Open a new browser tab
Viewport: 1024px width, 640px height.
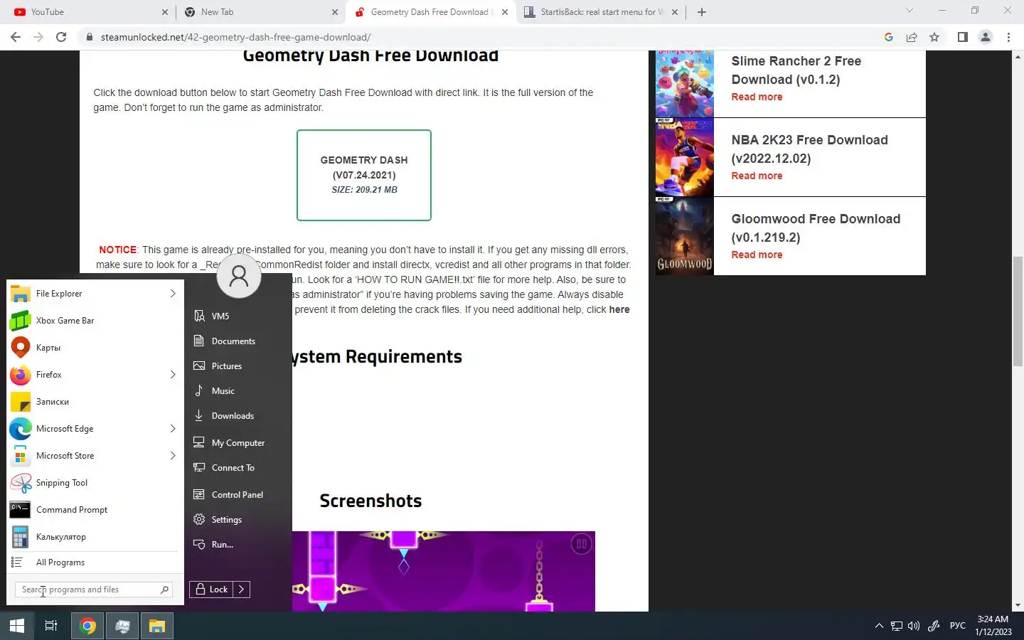click(x=702, y=12)
